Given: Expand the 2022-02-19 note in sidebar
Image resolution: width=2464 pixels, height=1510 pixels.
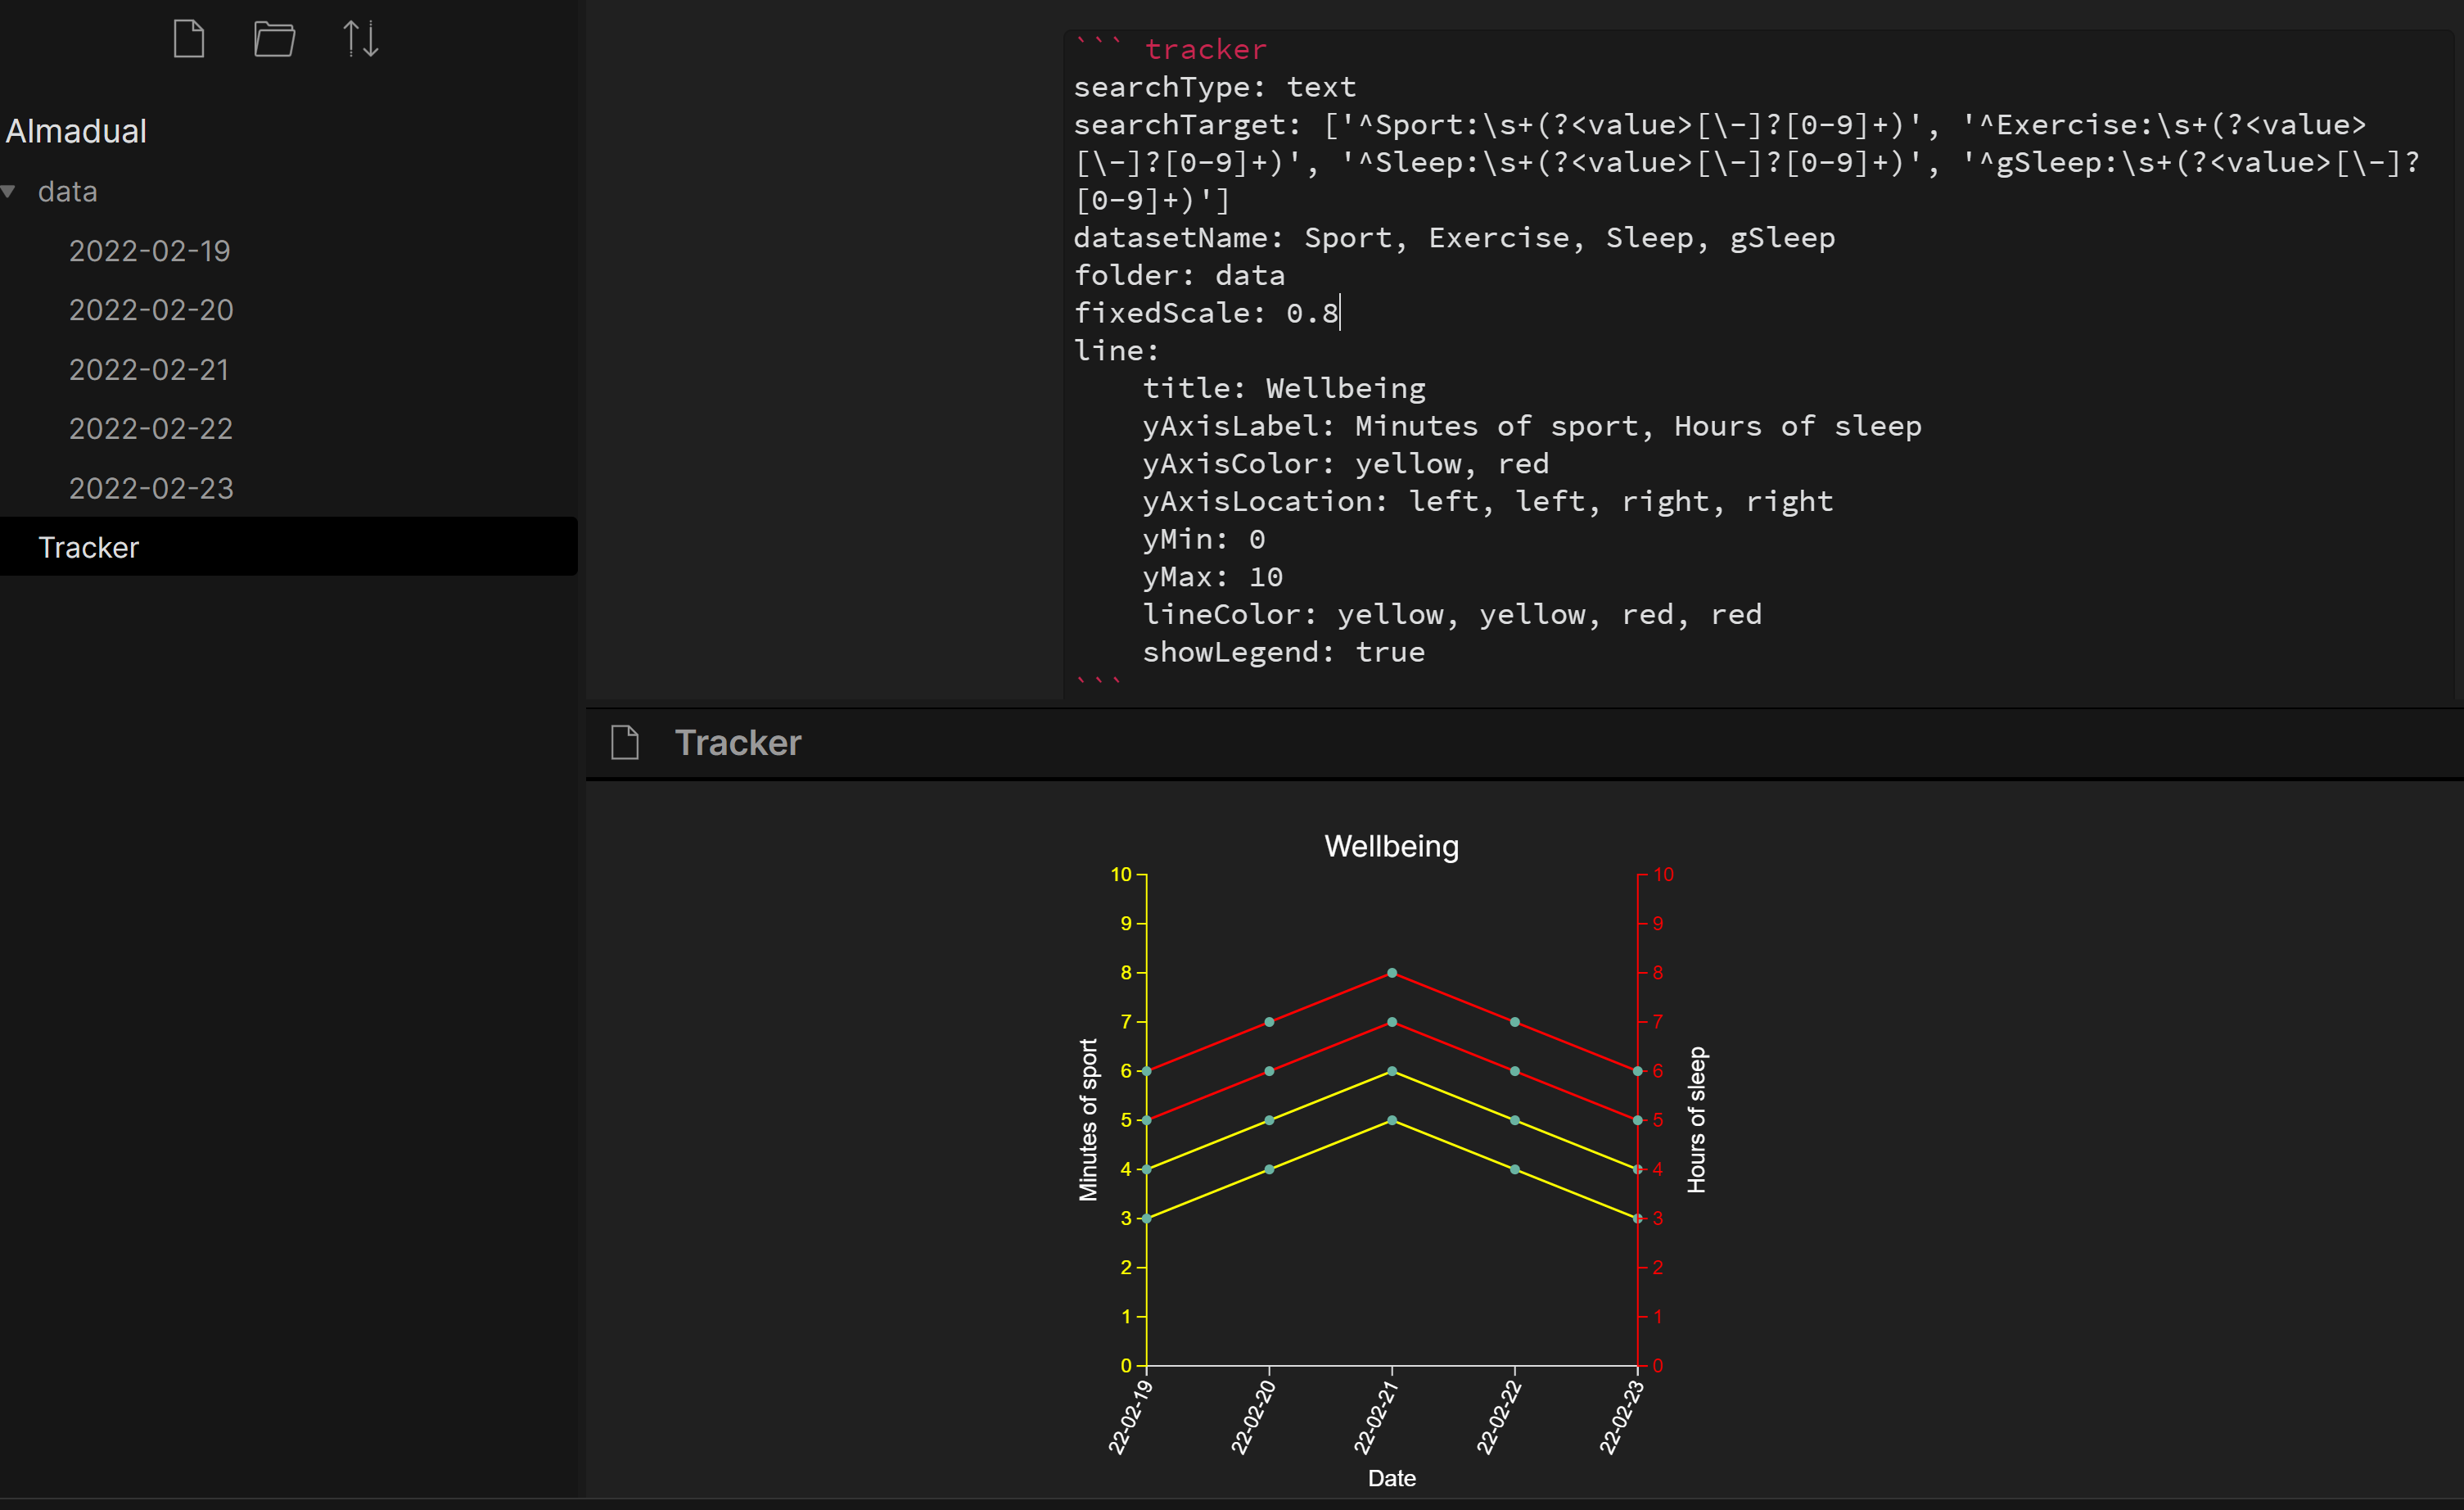Looking at the screenshot, I should pos(150,251).
